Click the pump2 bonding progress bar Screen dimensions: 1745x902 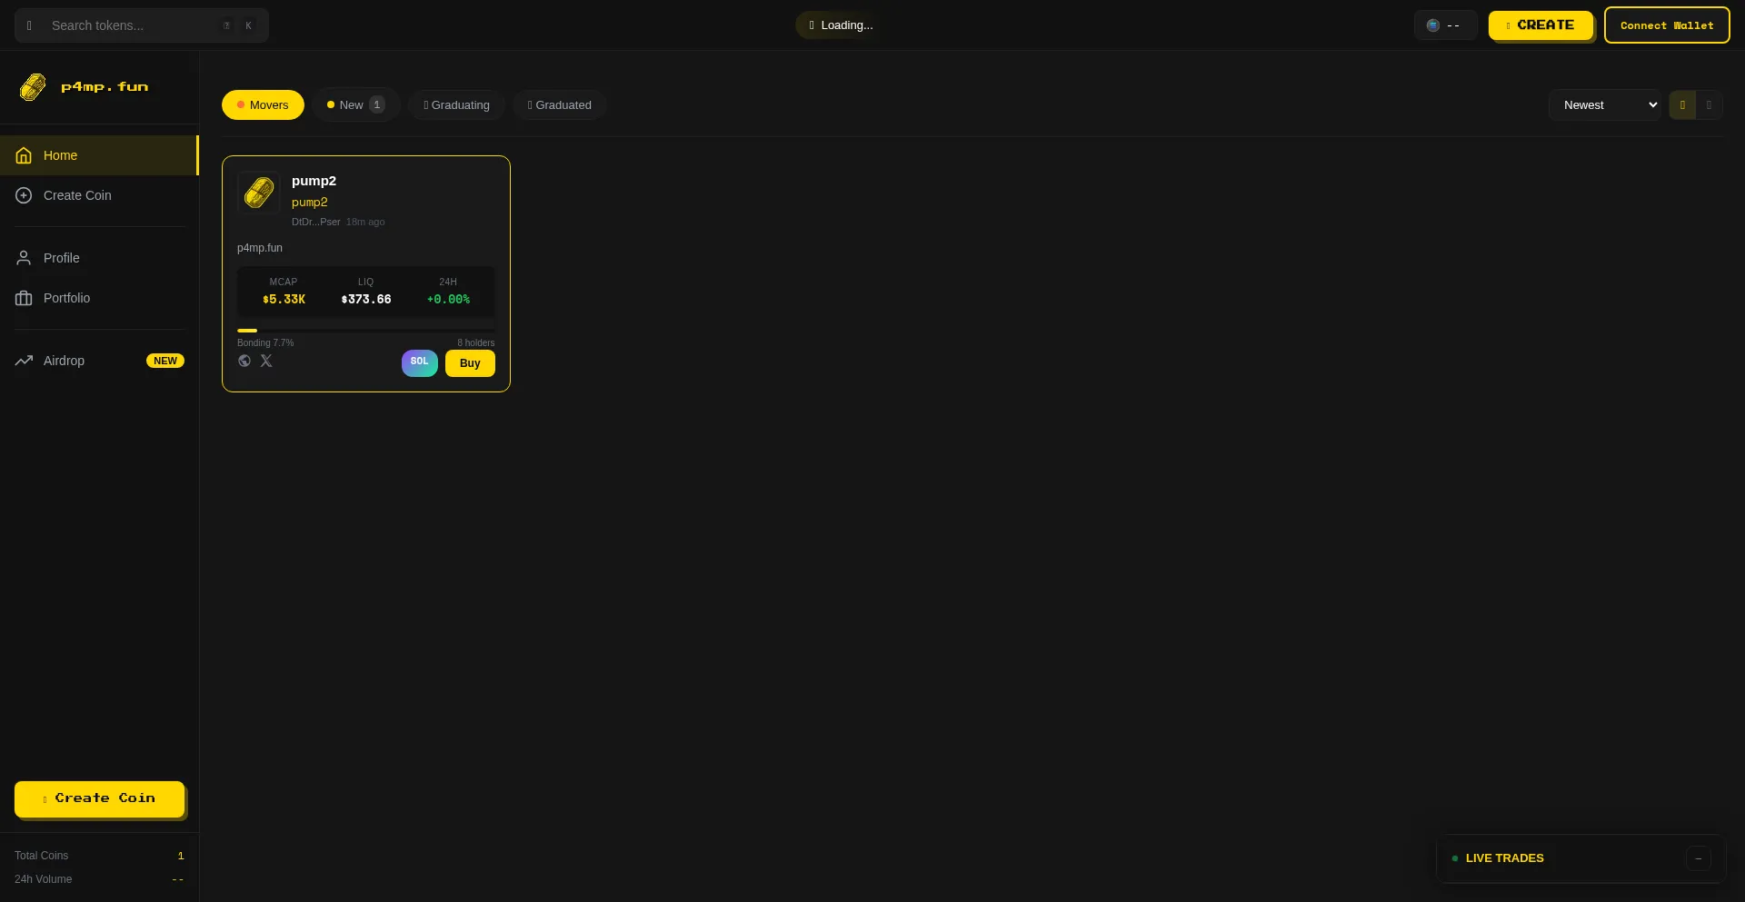365,331
